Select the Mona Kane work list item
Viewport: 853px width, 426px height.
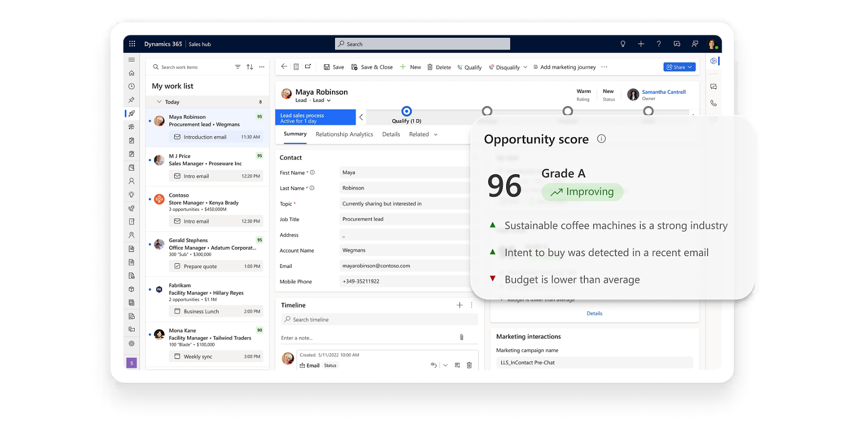(208, 345)
